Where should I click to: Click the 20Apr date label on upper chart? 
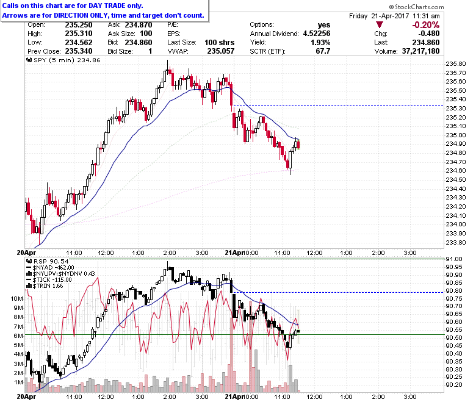tap(26, 253)
